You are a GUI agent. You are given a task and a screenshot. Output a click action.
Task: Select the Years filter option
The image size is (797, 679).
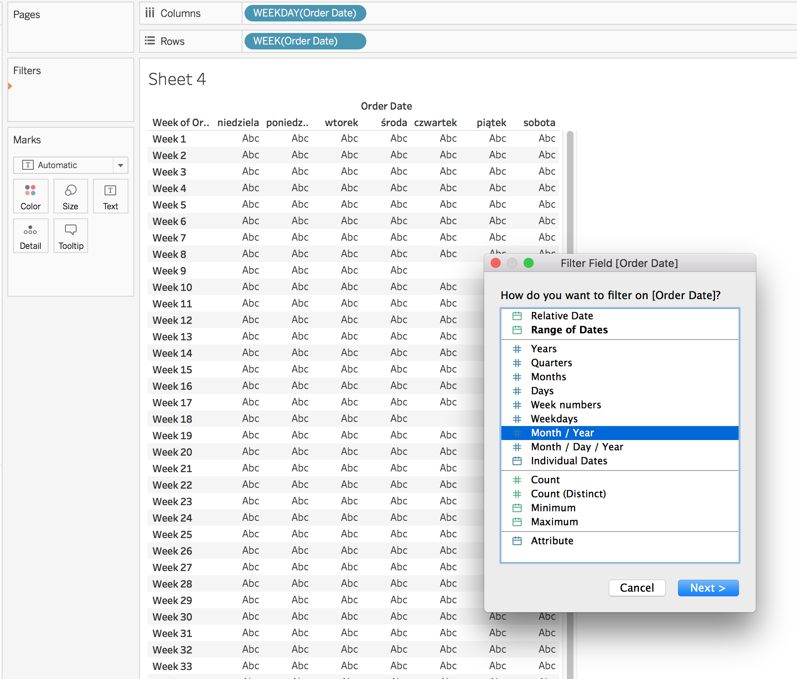click(543, 349)
